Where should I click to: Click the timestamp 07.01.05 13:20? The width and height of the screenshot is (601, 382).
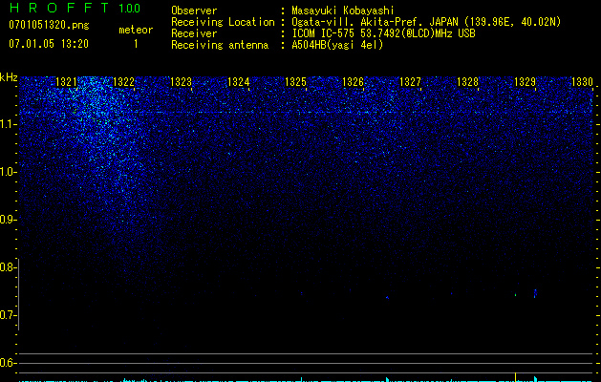point(49,44)
